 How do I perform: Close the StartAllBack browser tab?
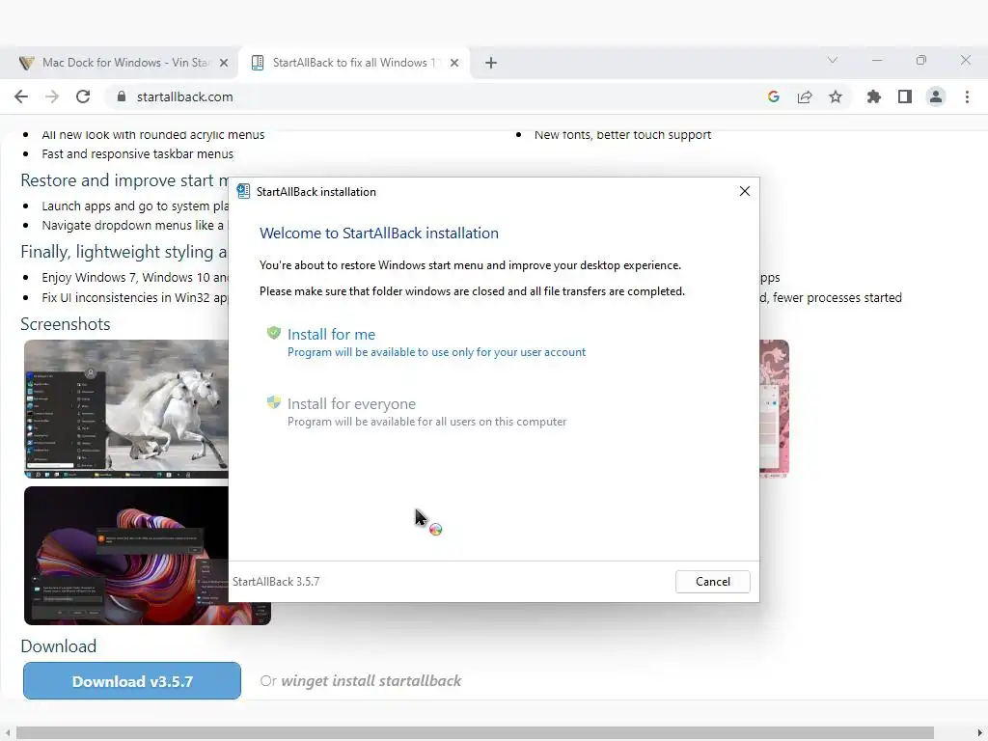[x=454, y=63]
